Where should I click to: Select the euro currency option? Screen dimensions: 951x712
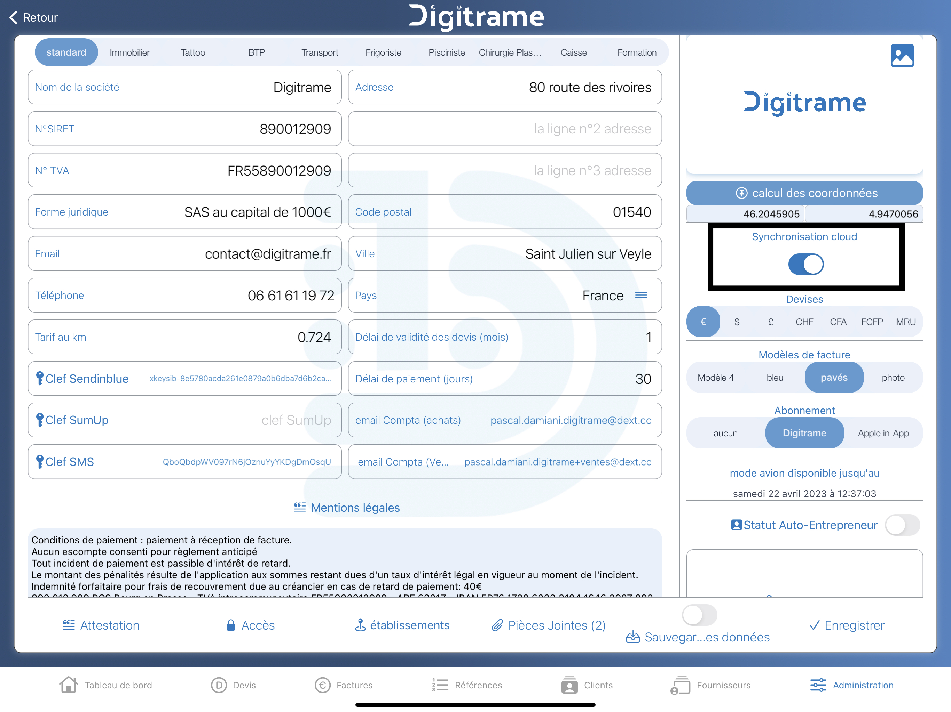click(703, 322)
